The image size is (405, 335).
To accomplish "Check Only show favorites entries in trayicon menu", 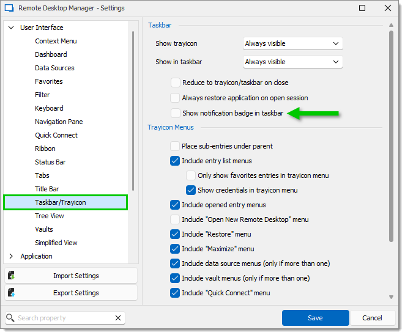I will point(191,175).
